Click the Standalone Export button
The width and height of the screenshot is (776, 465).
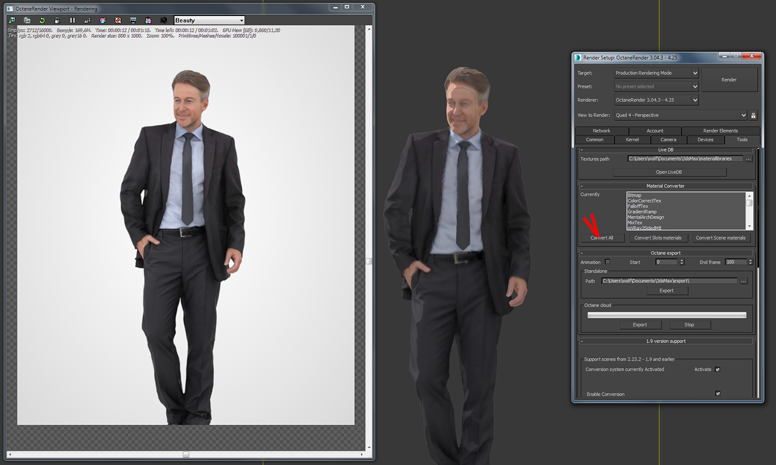point(667,290)
